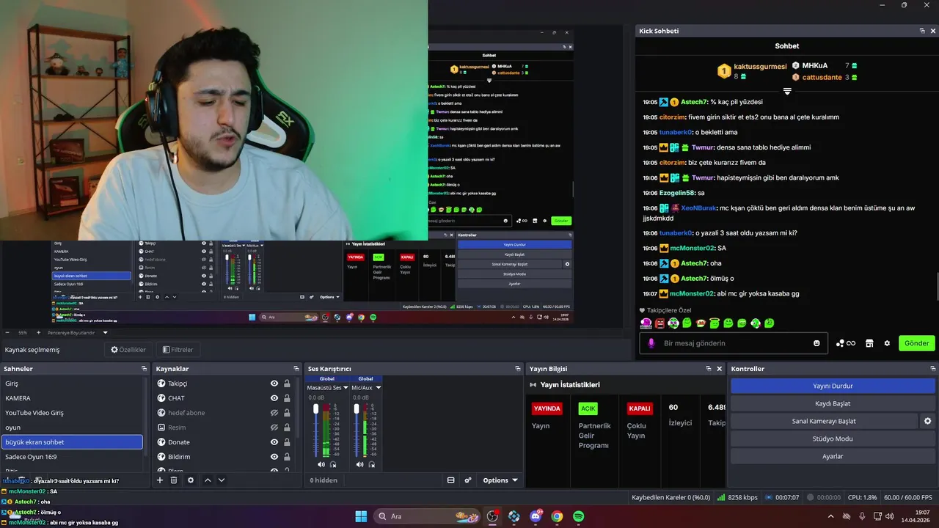This screenshot has width=939, height=528.
Task: Hide the Donate source
Action: [274, 442]
